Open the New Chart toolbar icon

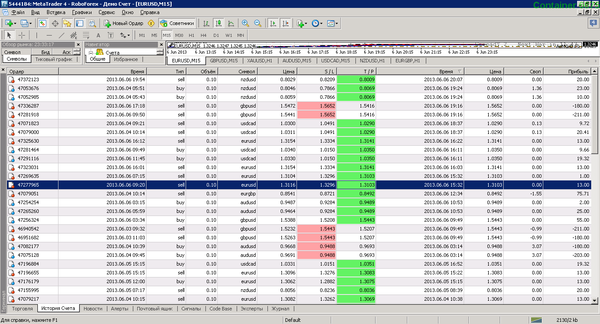(9, 23)
